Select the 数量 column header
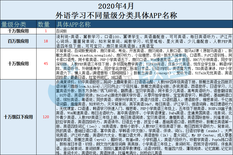Image resolution: width=233 pixels, height=155 pixels. 44,25
